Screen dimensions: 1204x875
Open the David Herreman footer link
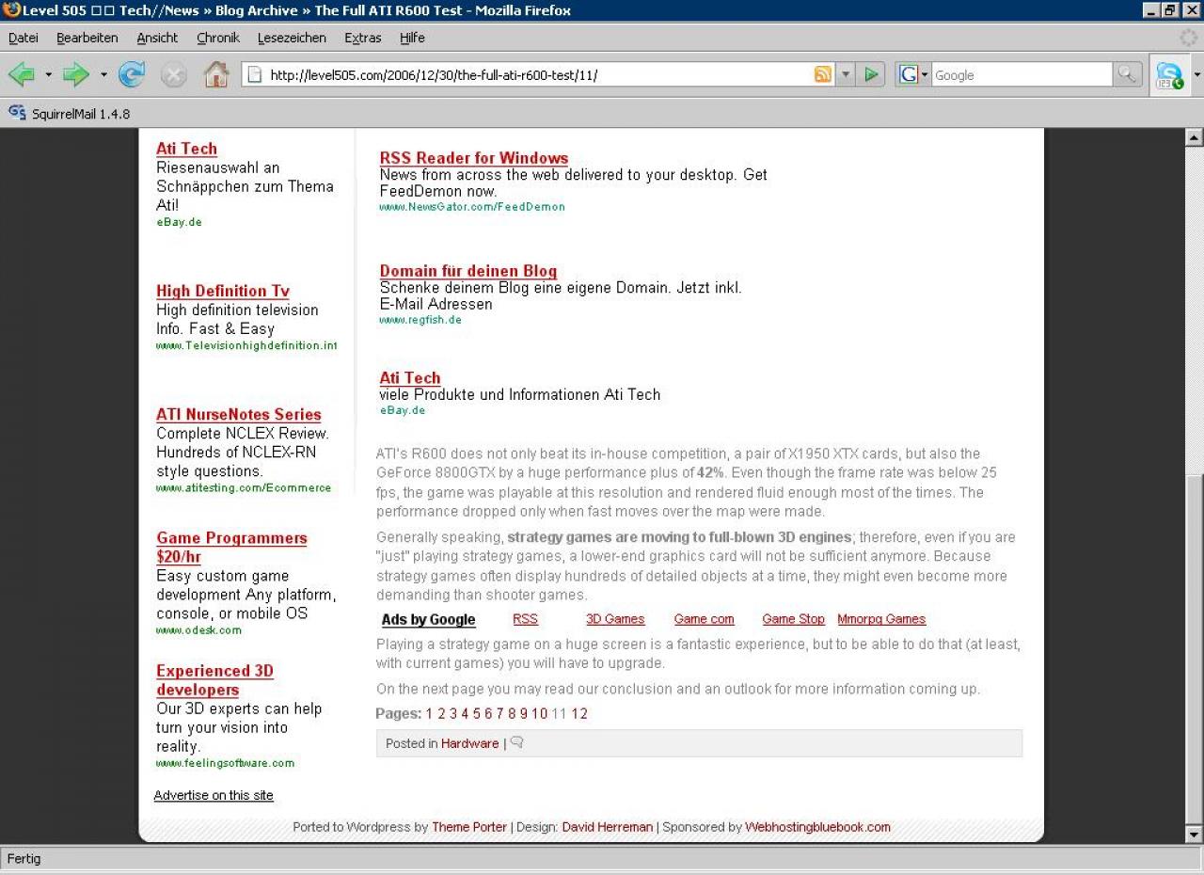pos(608,827)
